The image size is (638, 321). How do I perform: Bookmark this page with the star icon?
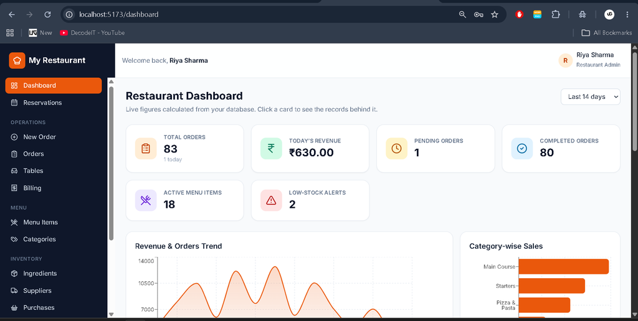(x=494, y=15)
